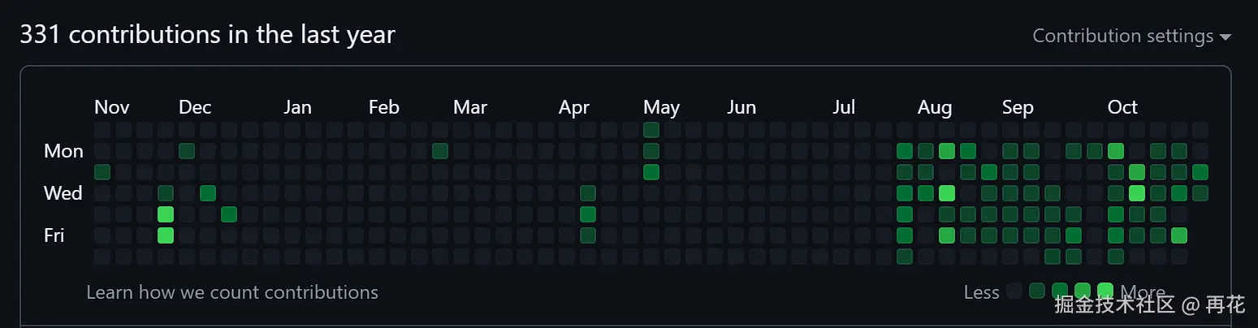Select the empty legend swatch beside Less

click(x=1014, y=291)
